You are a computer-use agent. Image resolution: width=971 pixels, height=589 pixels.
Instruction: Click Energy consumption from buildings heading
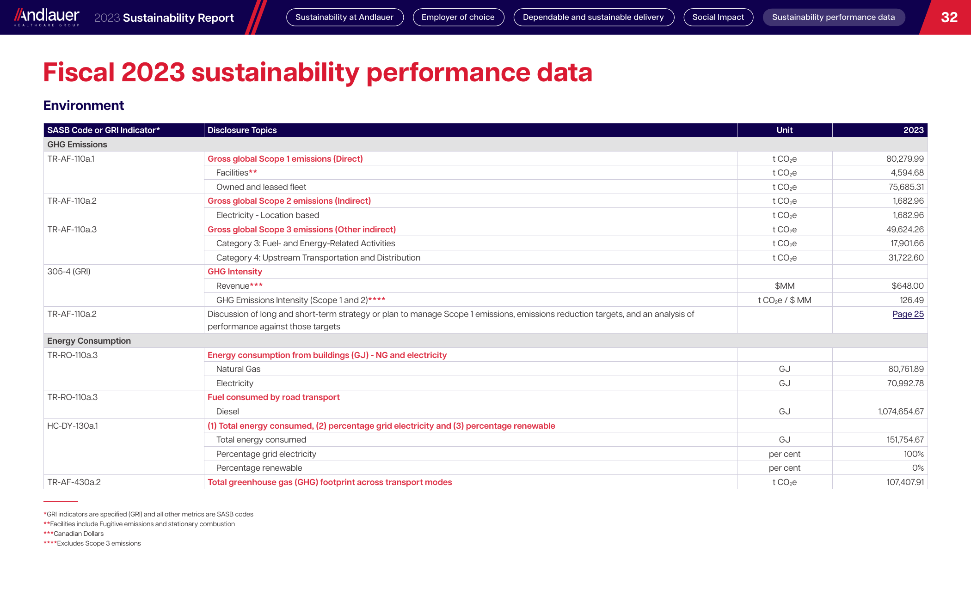point(327,355)
